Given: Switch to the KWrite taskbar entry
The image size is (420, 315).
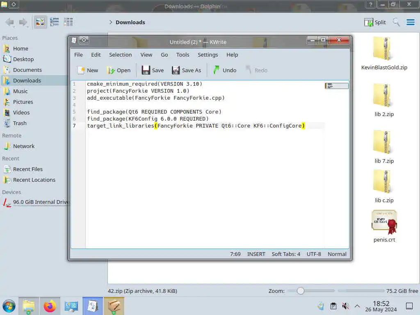Looking at the screenshot, I should pyautogui.click(x=93, y=306).
